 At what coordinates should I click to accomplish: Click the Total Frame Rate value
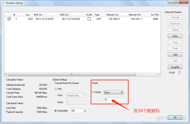[x=42, y=97]
